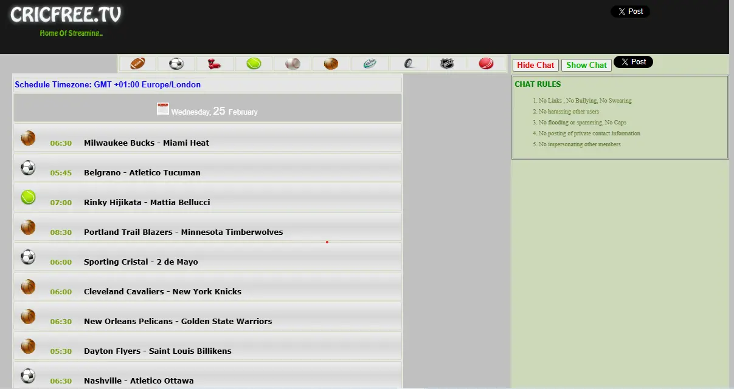Open the baseball category icon

coord(293,64)
